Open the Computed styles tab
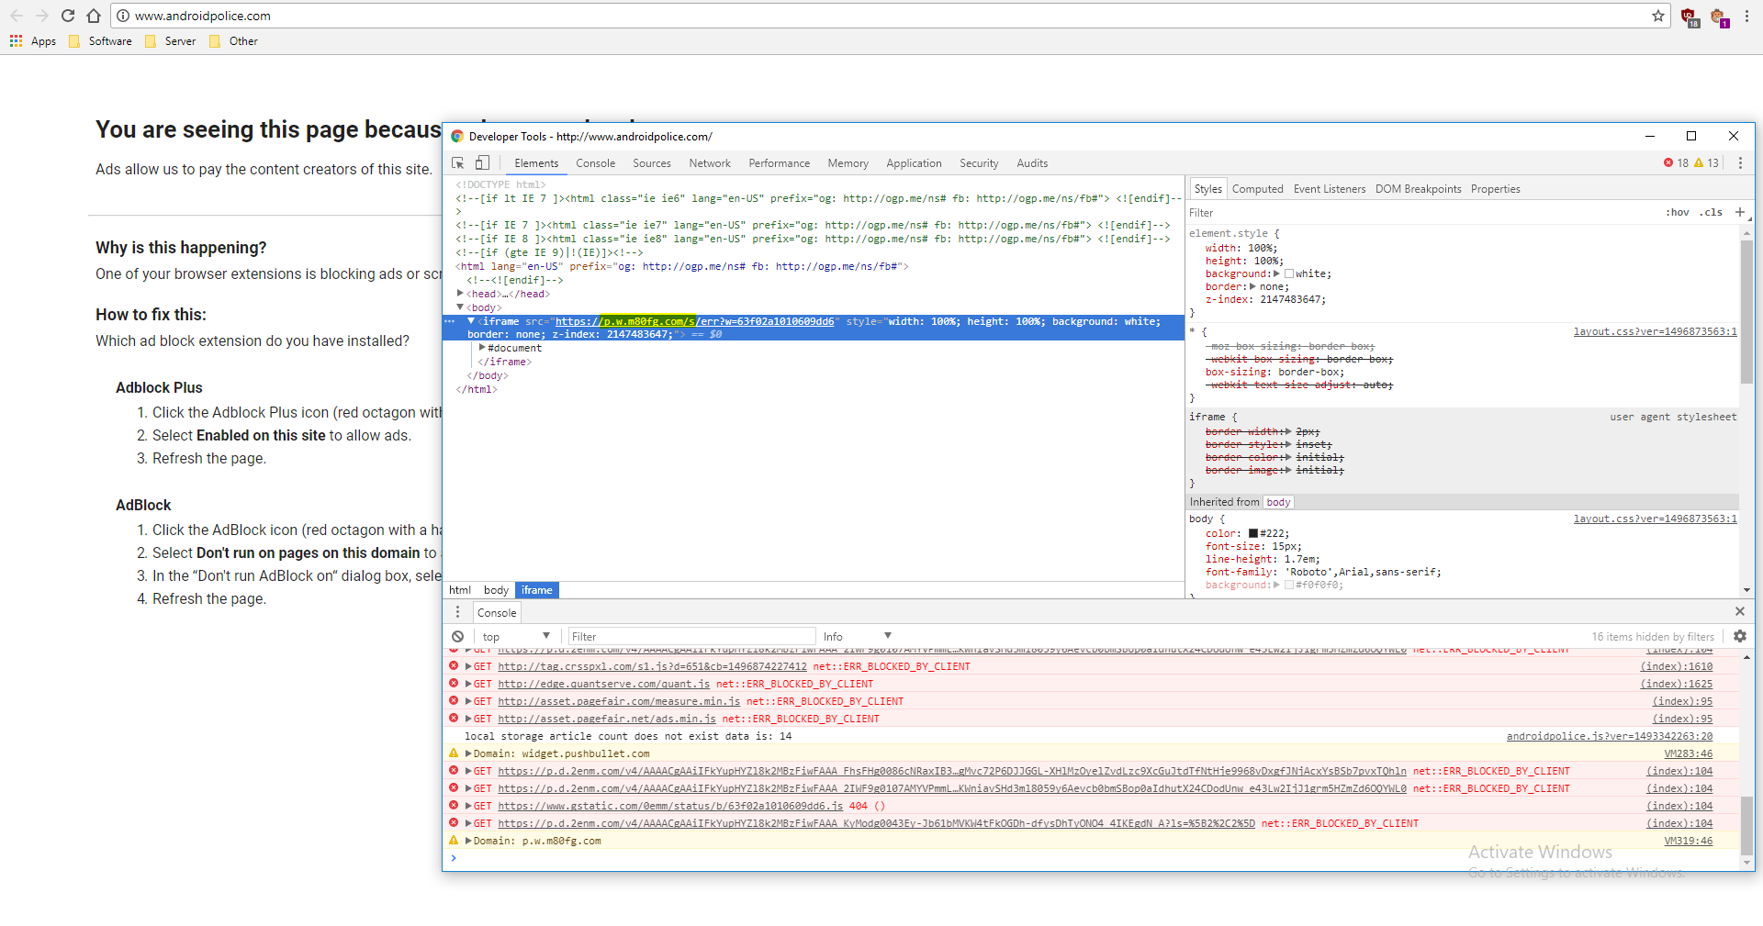The image size is (1763, 926). [x=1257, y=188]
